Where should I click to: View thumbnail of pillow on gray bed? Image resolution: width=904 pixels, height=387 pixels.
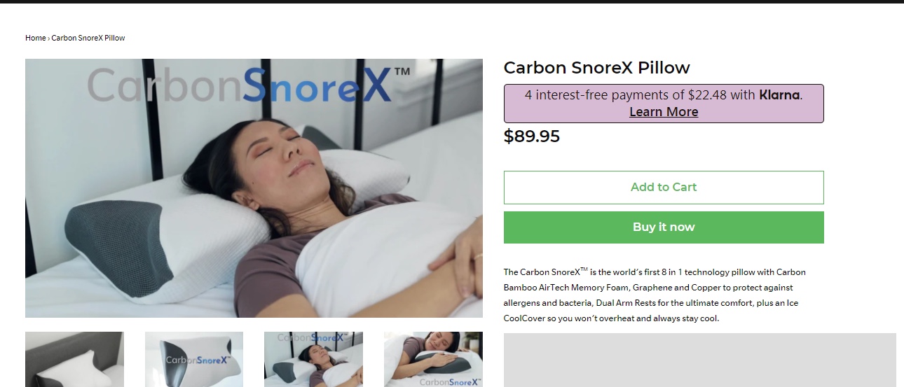click(x=74, y=359)
